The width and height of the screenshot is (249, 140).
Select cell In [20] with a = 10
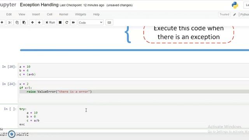pyautogui.click(x=133, y=70)
